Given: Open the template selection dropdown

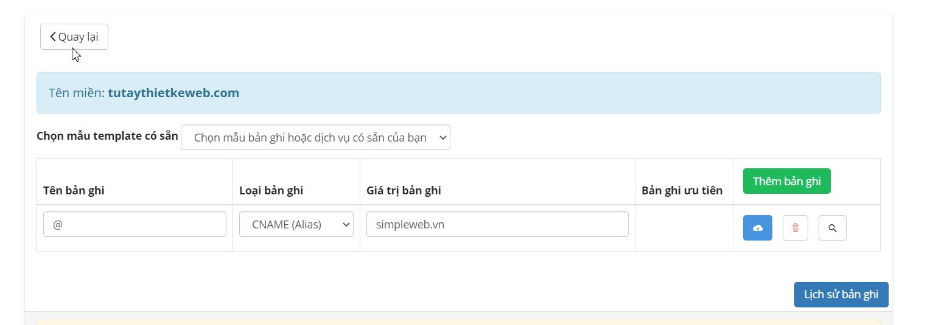Looking at the screenshot, I should point(315,137).
